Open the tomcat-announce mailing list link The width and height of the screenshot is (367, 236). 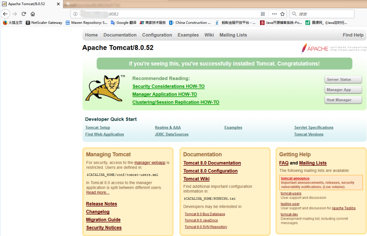click(295, 178)
